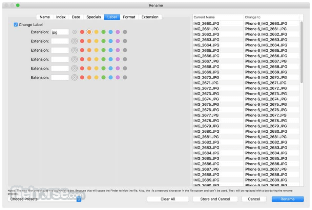Click the file list vertical scrollbar
Image resolution: width=312 pixels, height=210 pixels.
click(301, 52)
